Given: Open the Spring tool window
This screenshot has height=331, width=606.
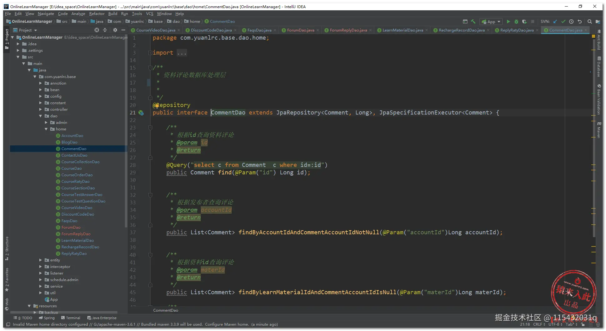Looking at the screenshot, I should (47, 318).
